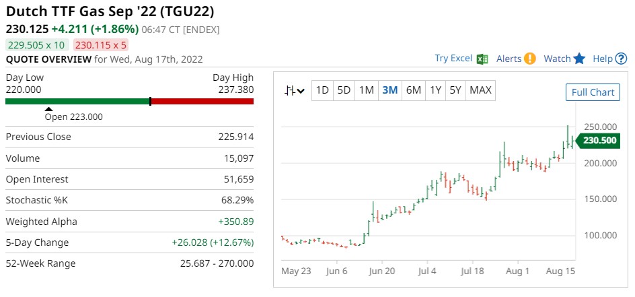The width and height of the screenshot is (635, 297).
Task: Click the Alerts link text
Action: click(x=509, y=59)
